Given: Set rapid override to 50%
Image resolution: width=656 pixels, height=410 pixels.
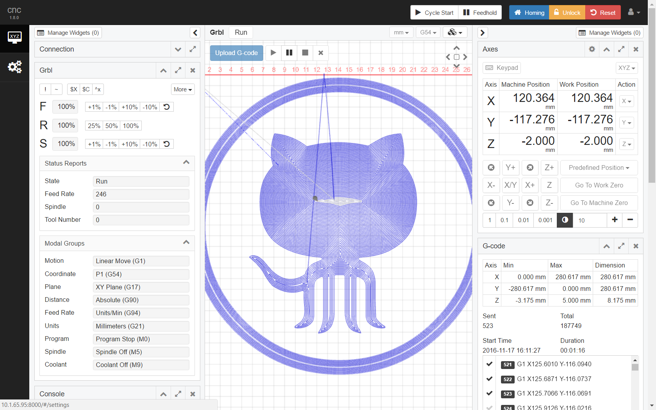Looking at the screenshot, I should [x=112, y=126].
